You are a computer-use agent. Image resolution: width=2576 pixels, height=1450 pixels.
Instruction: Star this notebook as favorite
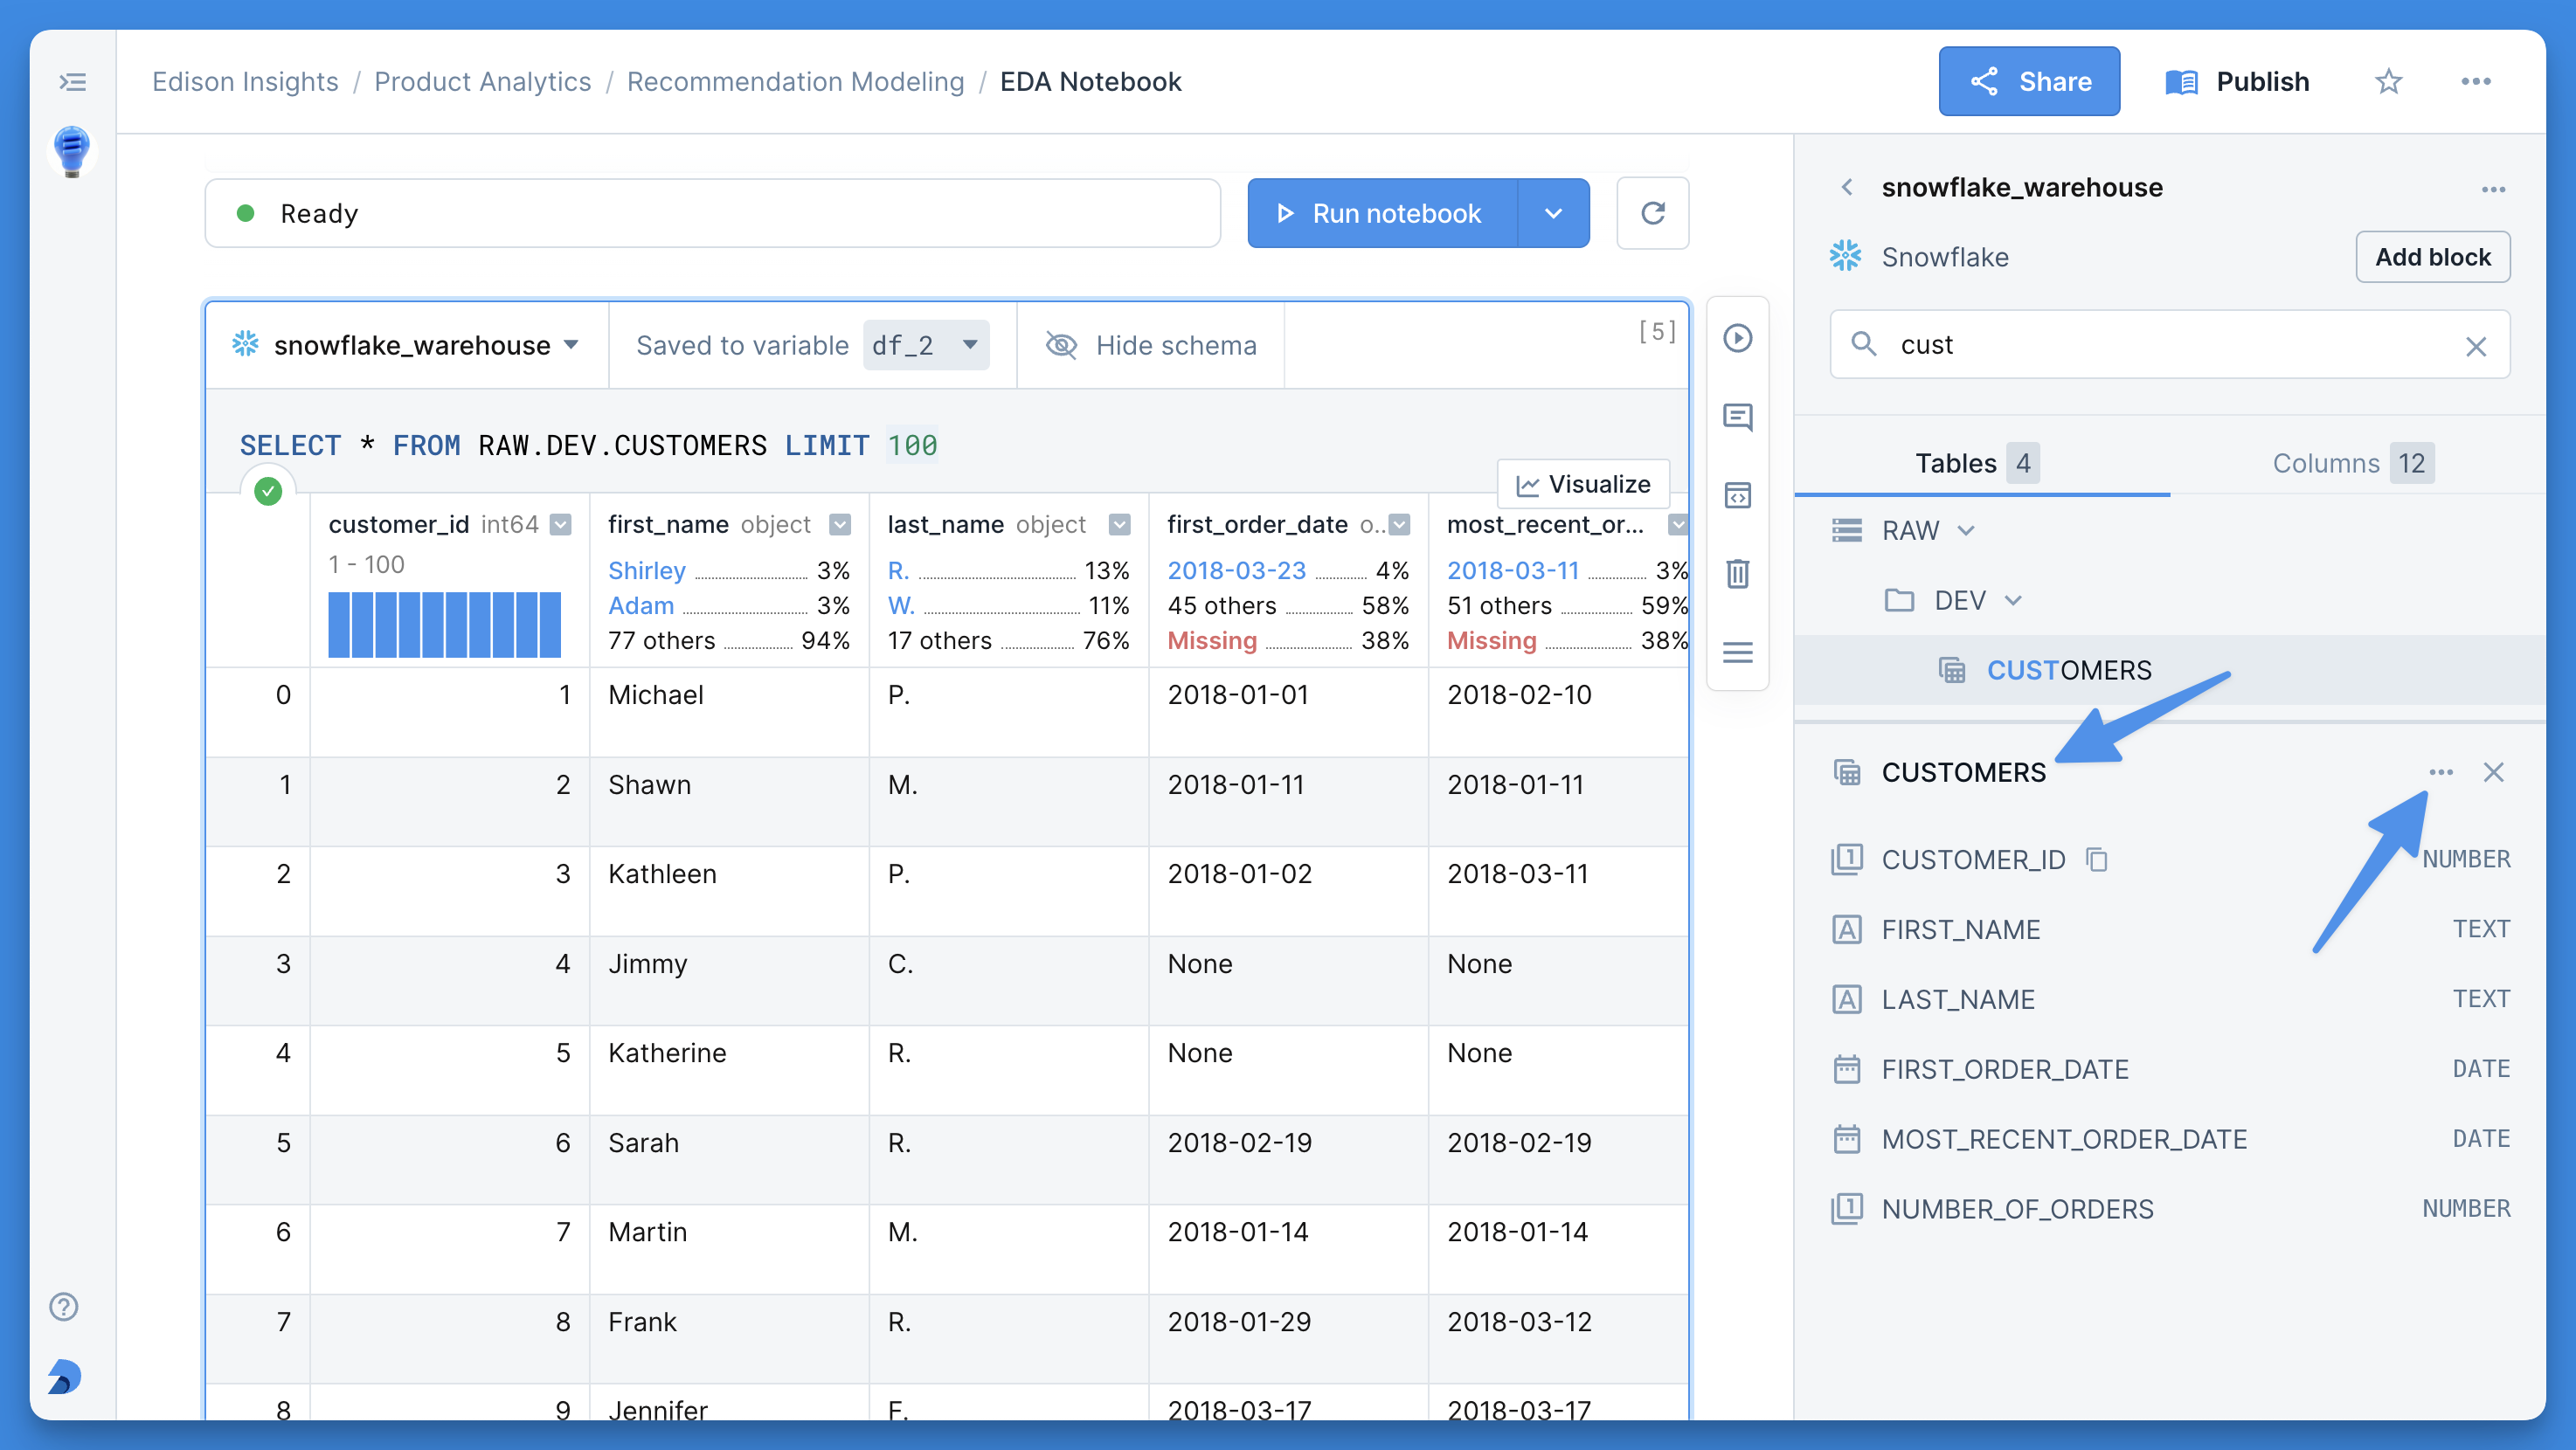click(2388, 82)
